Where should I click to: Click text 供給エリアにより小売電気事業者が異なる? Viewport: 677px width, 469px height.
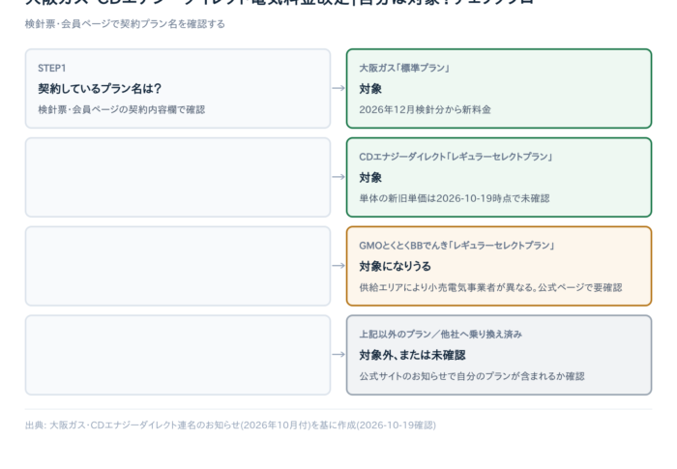coord(447,287)
